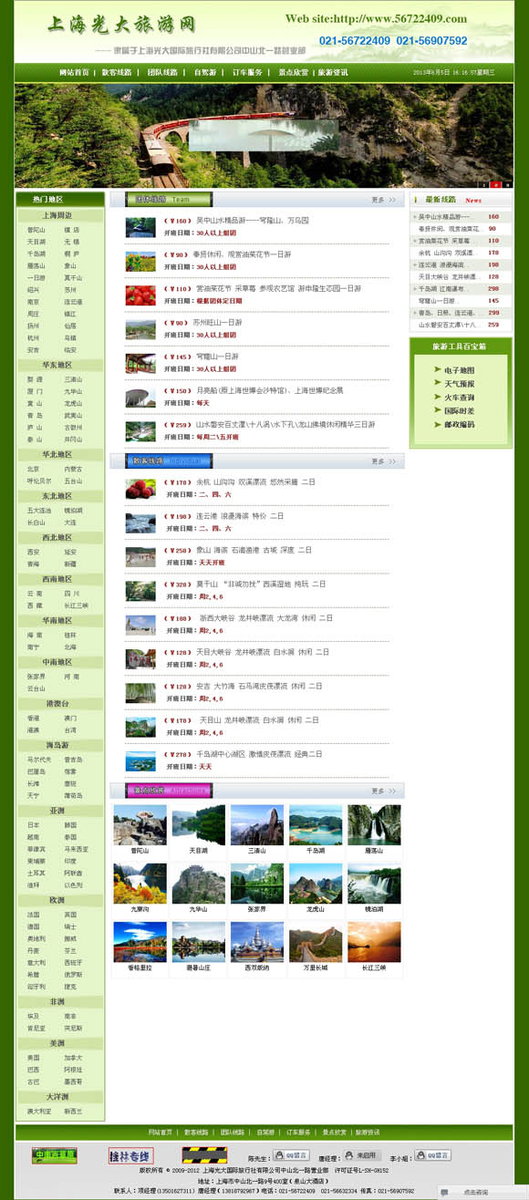Select 马来西亚 under 亚洲 in sidebar
This screenshot has height=1200, width=529.
[76, 849]
